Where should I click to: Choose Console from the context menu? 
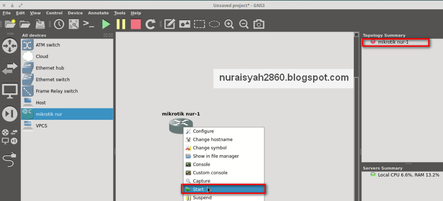pyautogui.click(x=224, y=164)
